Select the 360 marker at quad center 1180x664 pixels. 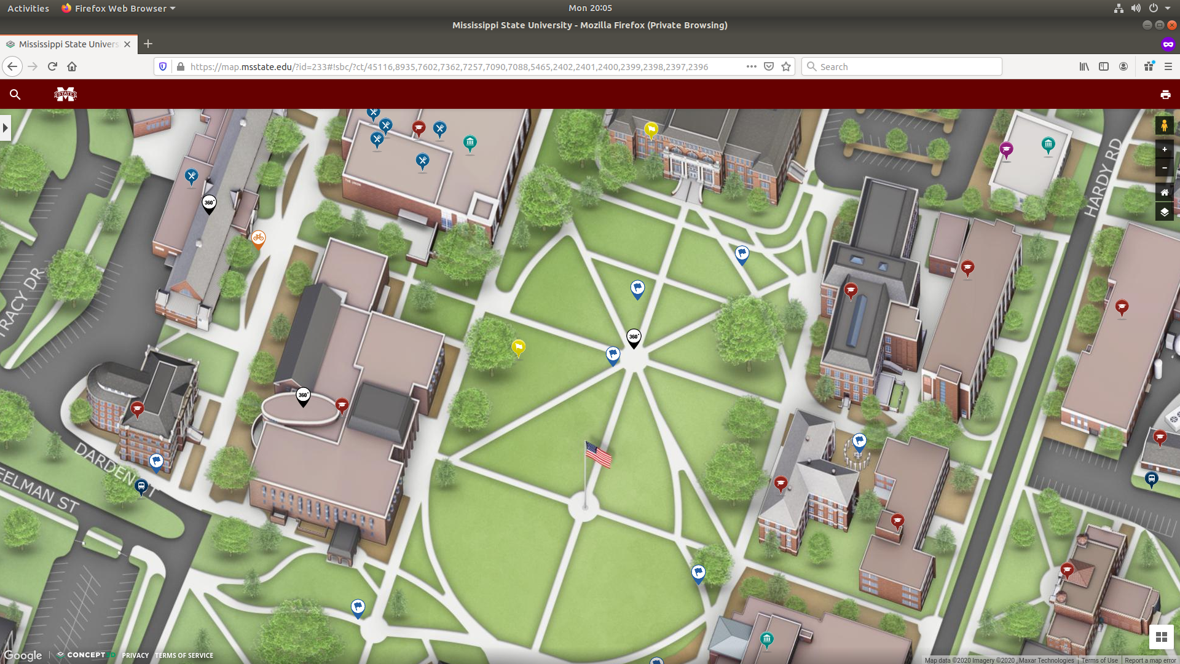pos(634,337)
